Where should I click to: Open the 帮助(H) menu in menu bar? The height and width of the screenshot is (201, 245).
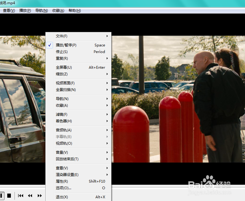tap(75, 11)
